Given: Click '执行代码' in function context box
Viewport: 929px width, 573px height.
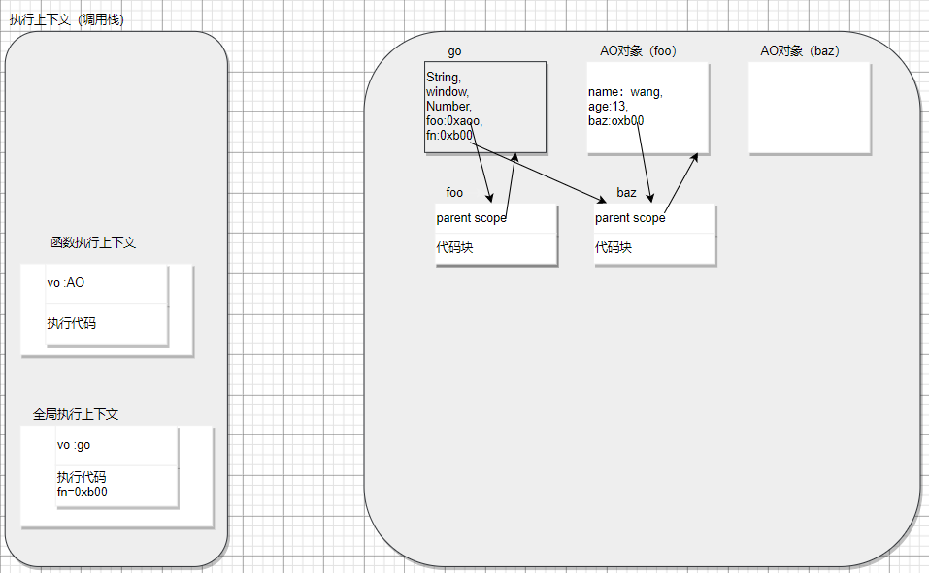Looking at the screenshot, I should coord(71,323).
